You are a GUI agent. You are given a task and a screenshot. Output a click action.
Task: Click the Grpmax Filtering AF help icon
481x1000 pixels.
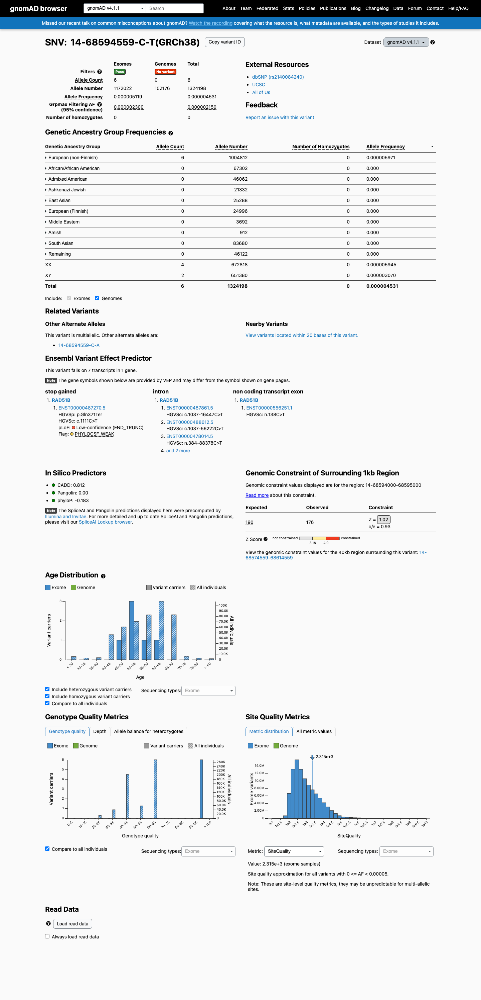point(100,104)
